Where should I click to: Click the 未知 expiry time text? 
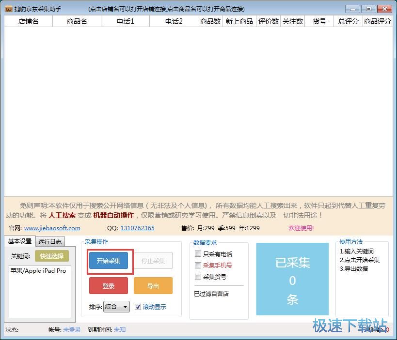[x=120, y=329]
